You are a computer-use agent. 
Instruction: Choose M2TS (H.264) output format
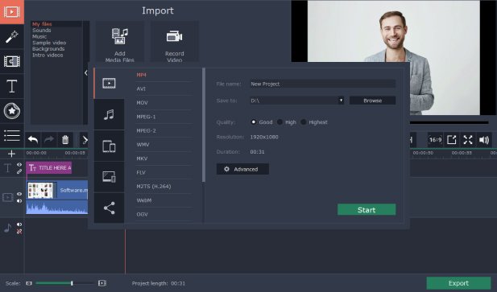[x=153, y=187]
